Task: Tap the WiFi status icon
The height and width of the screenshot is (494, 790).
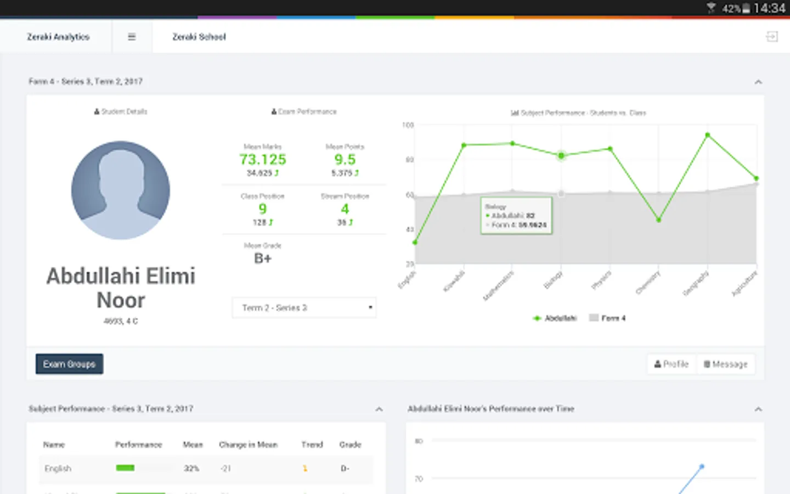Action: (x=711, y=8)
